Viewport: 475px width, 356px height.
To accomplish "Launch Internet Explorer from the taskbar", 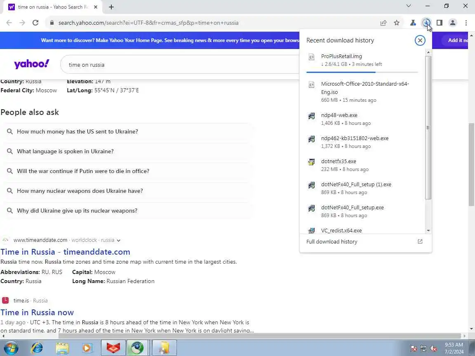I will click(x=37, y=348).
